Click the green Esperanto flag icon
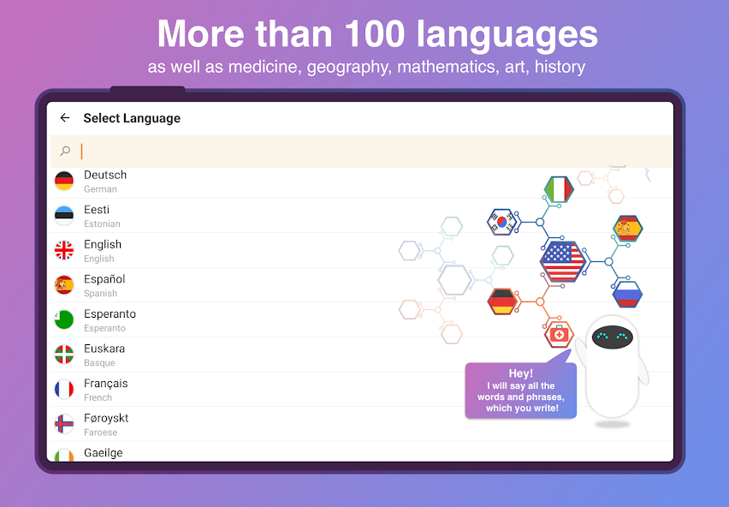This screenshot has height=507, width=729. 64,320
